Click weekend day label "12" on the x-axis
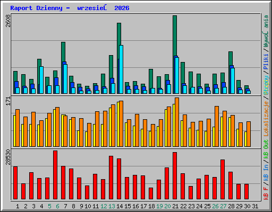Screen dimensions: 272x212 [x=104, y=206]
